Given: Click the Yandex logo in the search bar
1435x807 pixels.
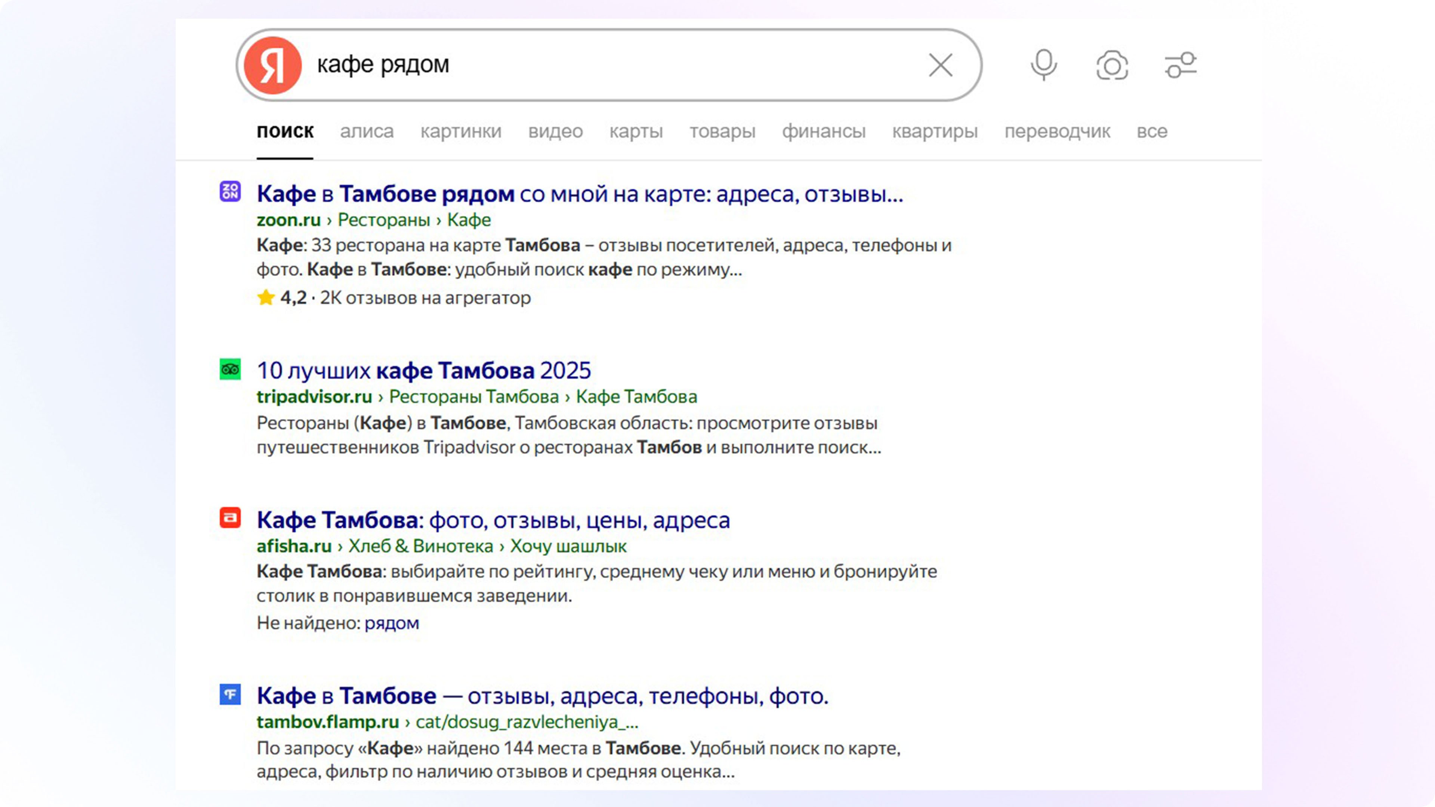Looking at the screenshot, I should click(x=272, y=65).
